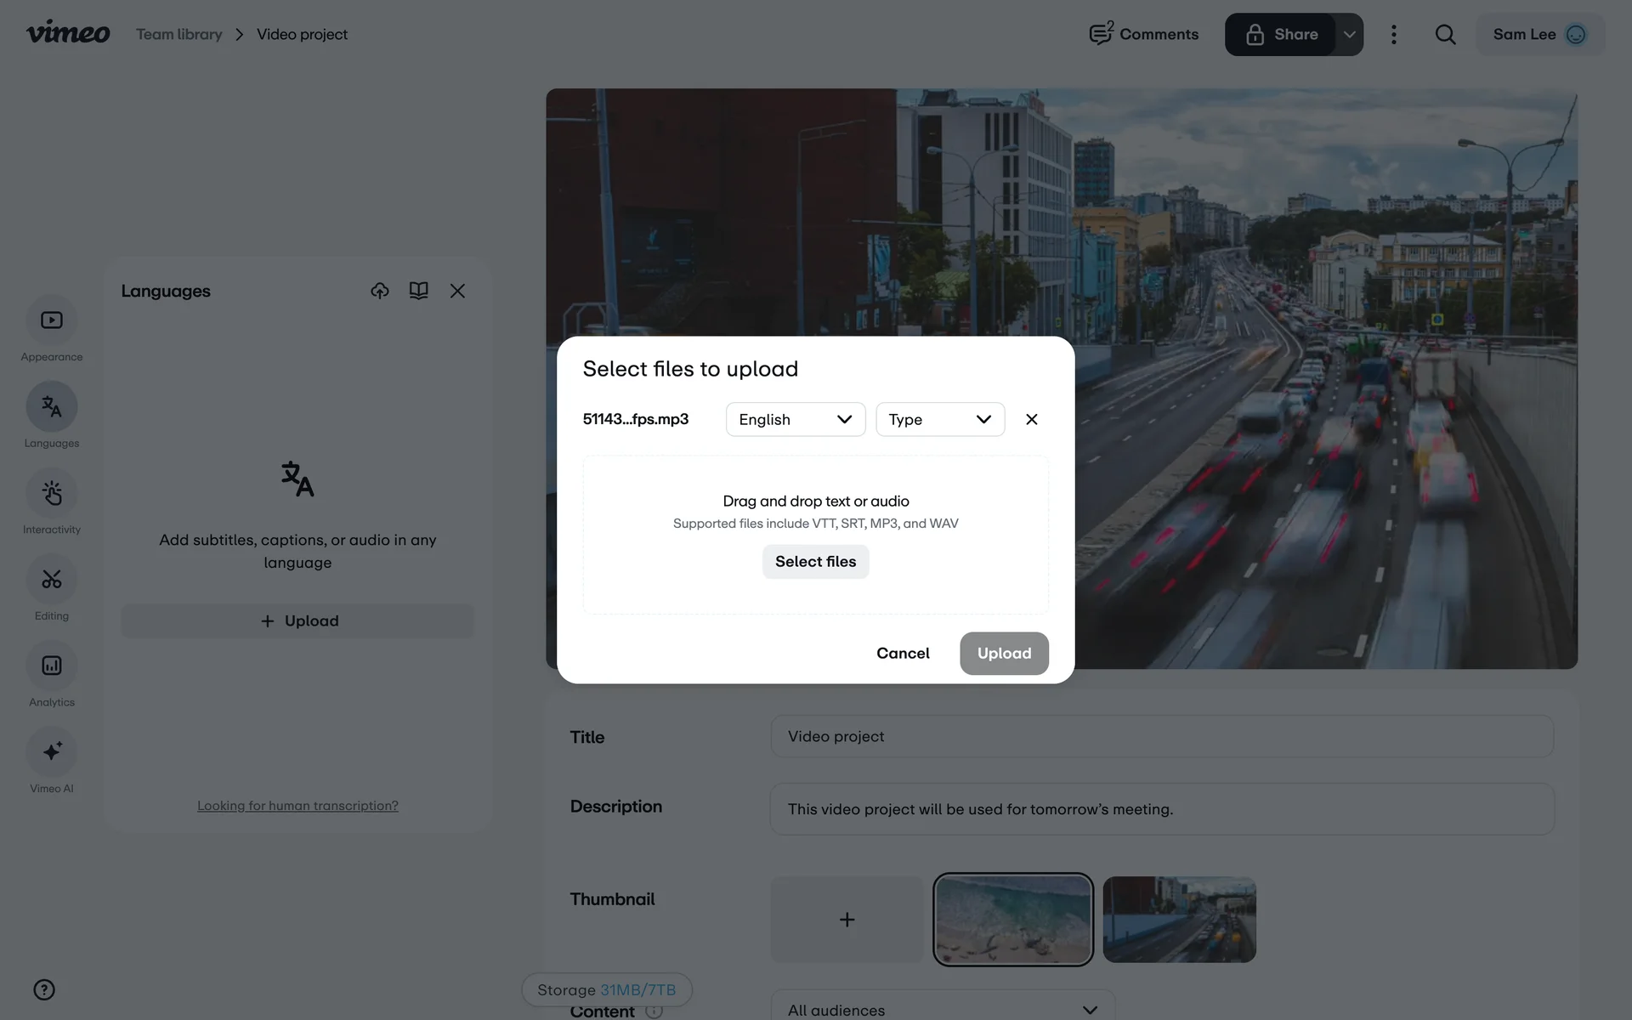
Task: Open the book guide icon in Languages panel
Action: point(418,291)
